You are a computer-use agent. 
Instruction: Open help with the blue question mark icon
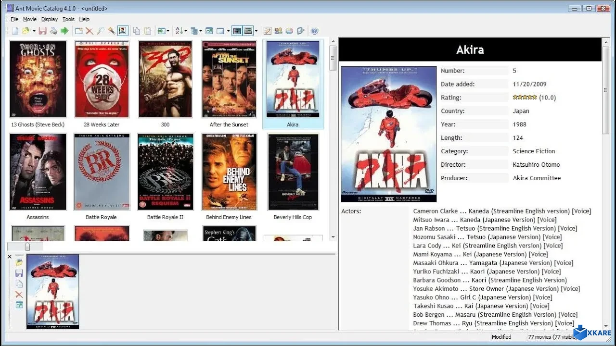point(315,31)
